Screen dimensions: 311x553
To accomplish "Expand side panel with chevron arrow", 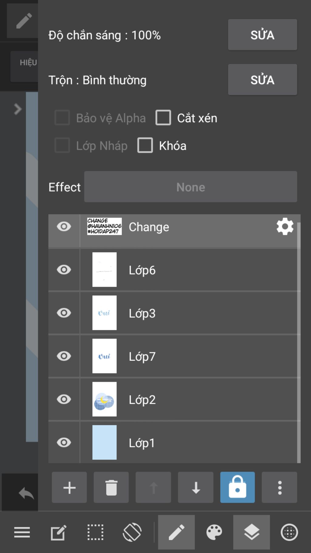I will [x=18, y=109].
